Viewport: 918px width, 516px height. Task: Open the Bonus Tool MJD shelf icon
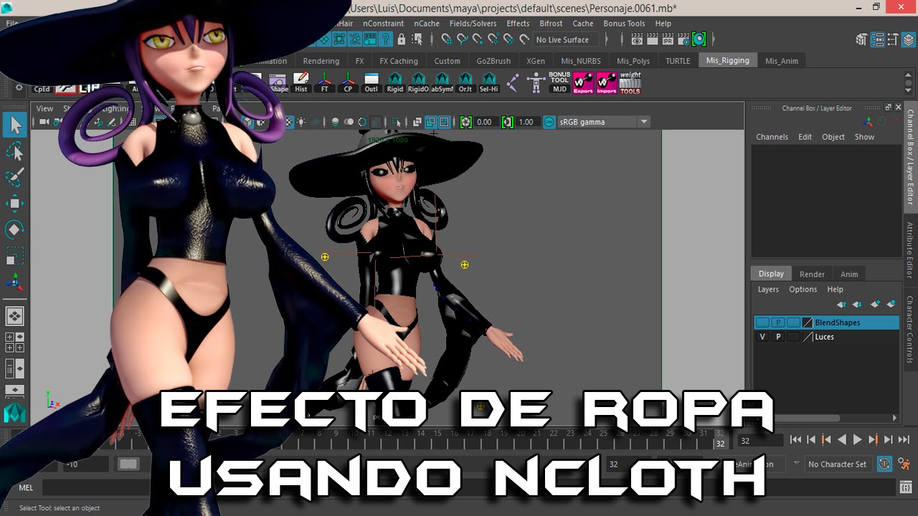click(559, 83)
